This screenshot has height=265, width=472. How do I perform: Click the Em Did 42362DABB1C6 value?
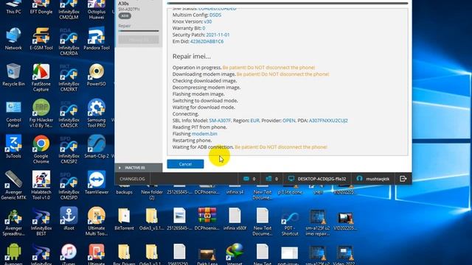(206, 41)
